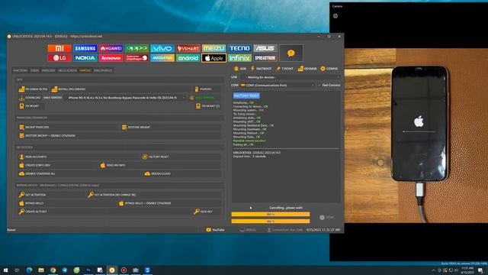Select the Infinix brand tile
Screen dimensions: 488x275
(x=239, y=58)
